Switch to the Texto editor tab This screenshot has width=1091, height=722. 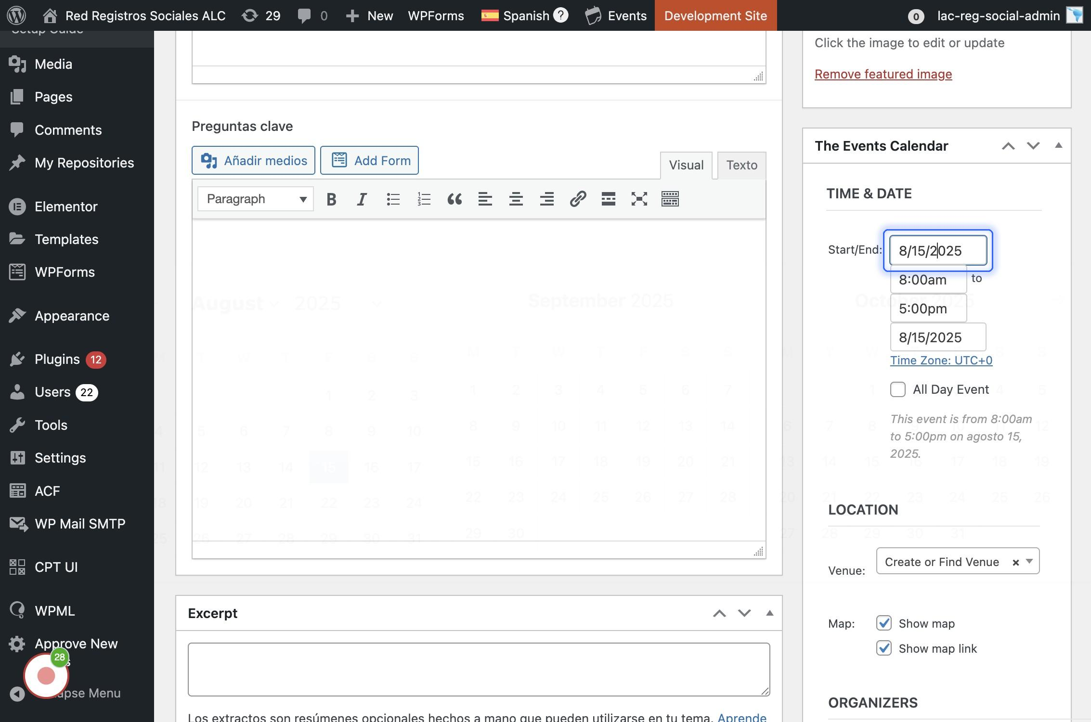coord(741,165)
